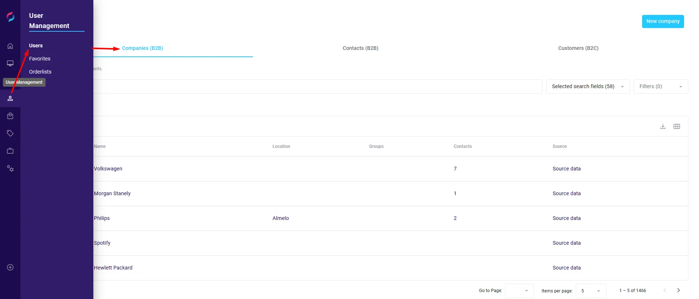The image size is (699, 299).
Task: Open the Items per page dropdown
Action: [x=591, y=291]
